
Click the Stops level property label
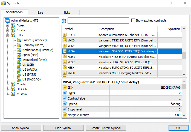point(75,109)
